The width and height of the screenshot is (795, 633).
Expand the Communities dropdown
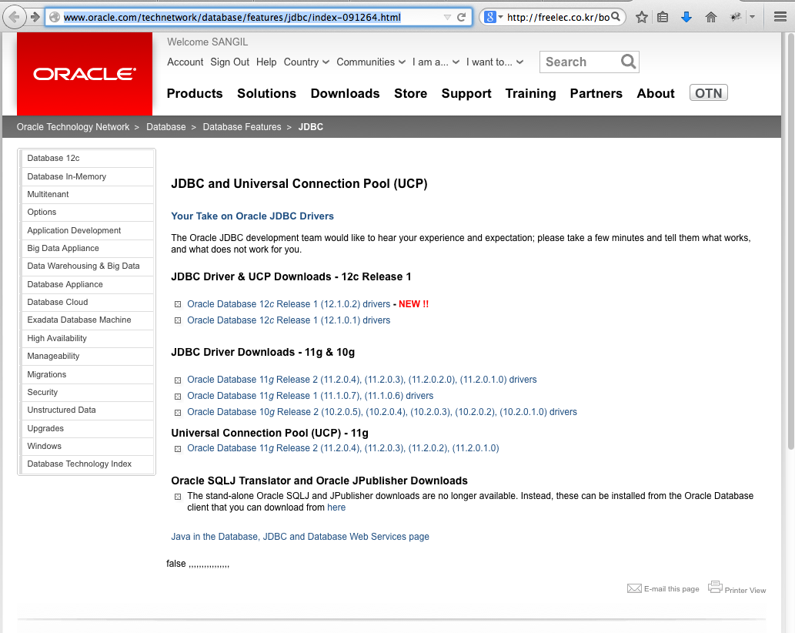click(x=370, y=62)
